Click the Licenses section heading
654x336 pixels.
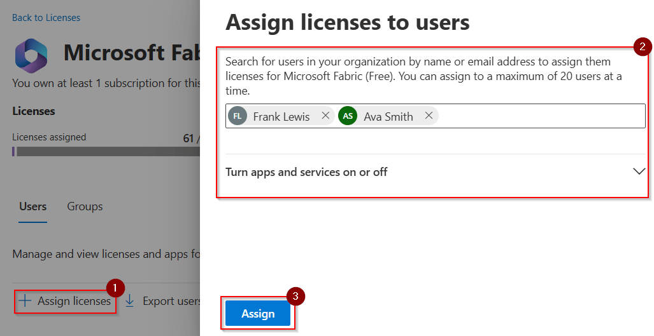click(x=33, y=111)
